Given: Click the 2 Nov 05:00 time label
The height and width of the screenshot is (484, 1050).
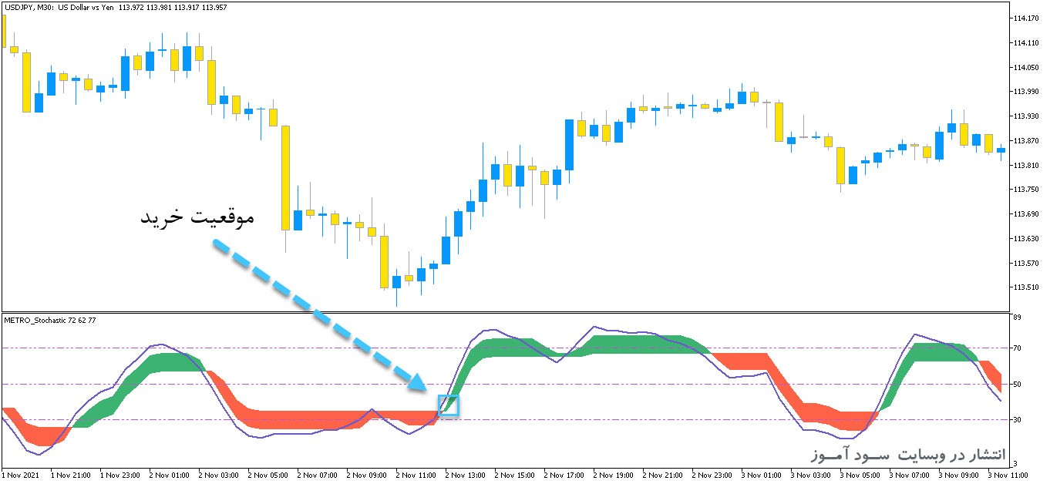Looking at the screenshot, I should (x=269, y=476).
